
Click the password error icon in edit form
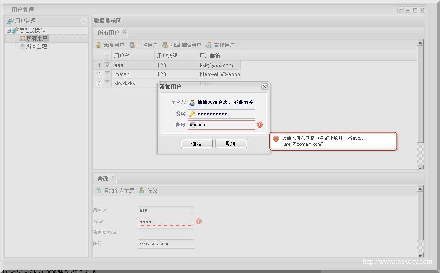[x=199, y=221]
